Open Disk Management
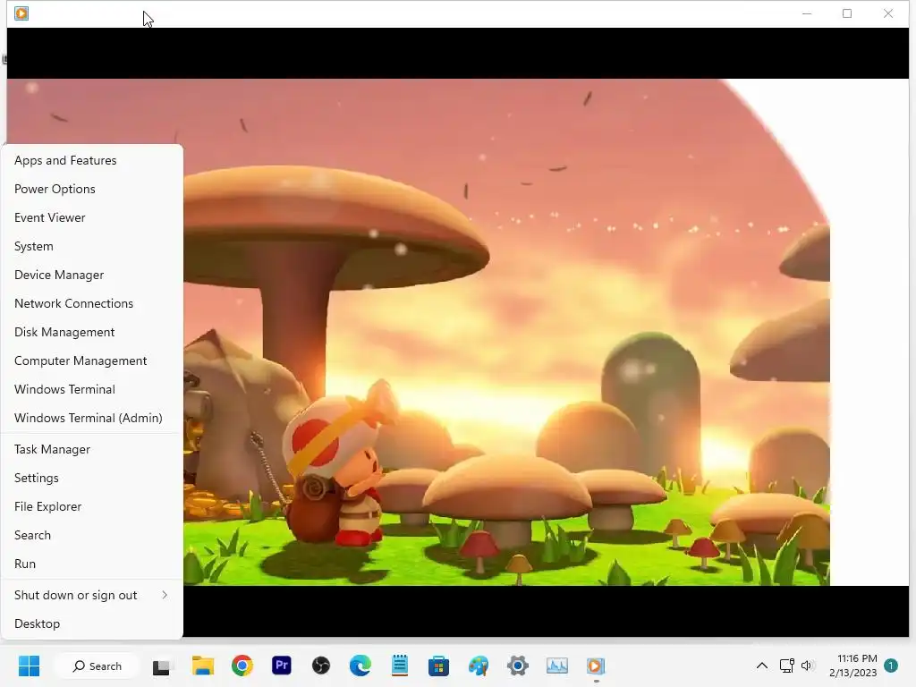Image resolution: width=916 pixels, height=687 pixels. click(92, 332)
